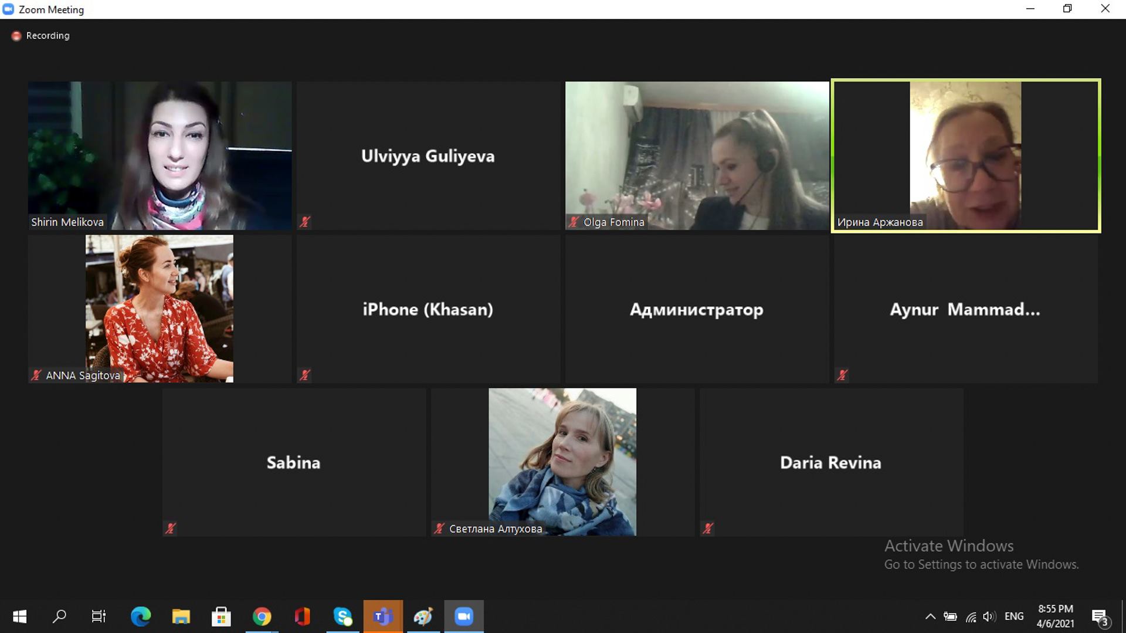This screenshot has width=1126, height=633.
Task: Click the iPhone (Khasan) name tile
Action: 428,309
